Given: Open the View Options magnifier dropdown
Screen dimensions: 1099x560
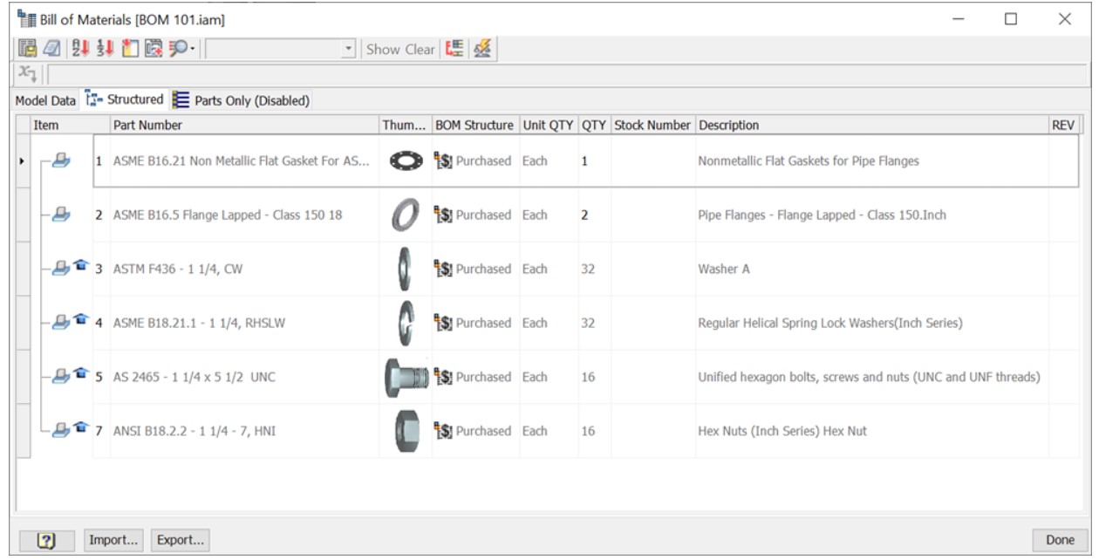Looking at the screenshot, I should [x=181, y=50].
